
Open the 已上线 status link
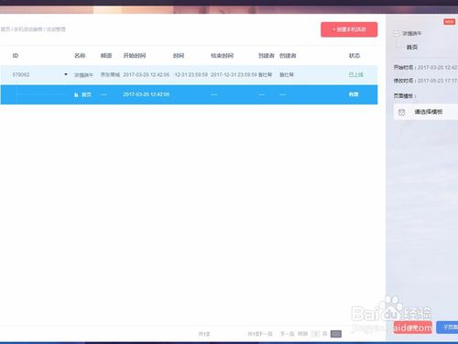356,74
